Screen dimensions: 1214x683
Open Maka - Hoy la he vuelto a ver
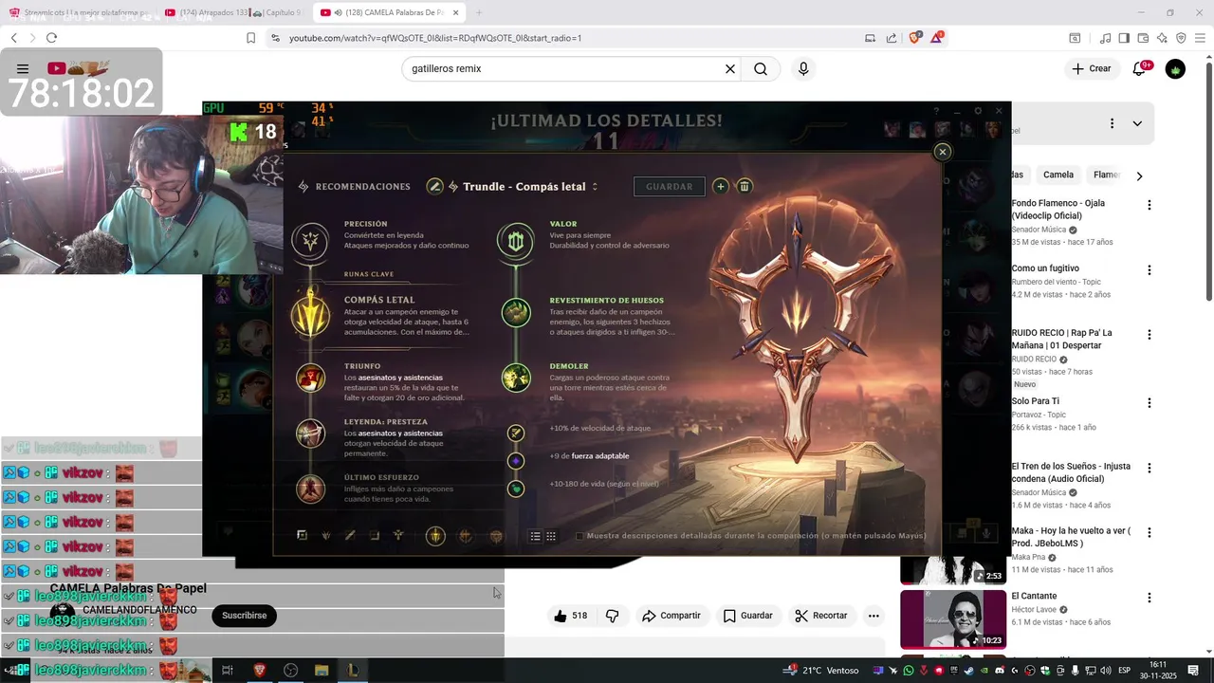pyautogui.click(x=1071, y=537)
